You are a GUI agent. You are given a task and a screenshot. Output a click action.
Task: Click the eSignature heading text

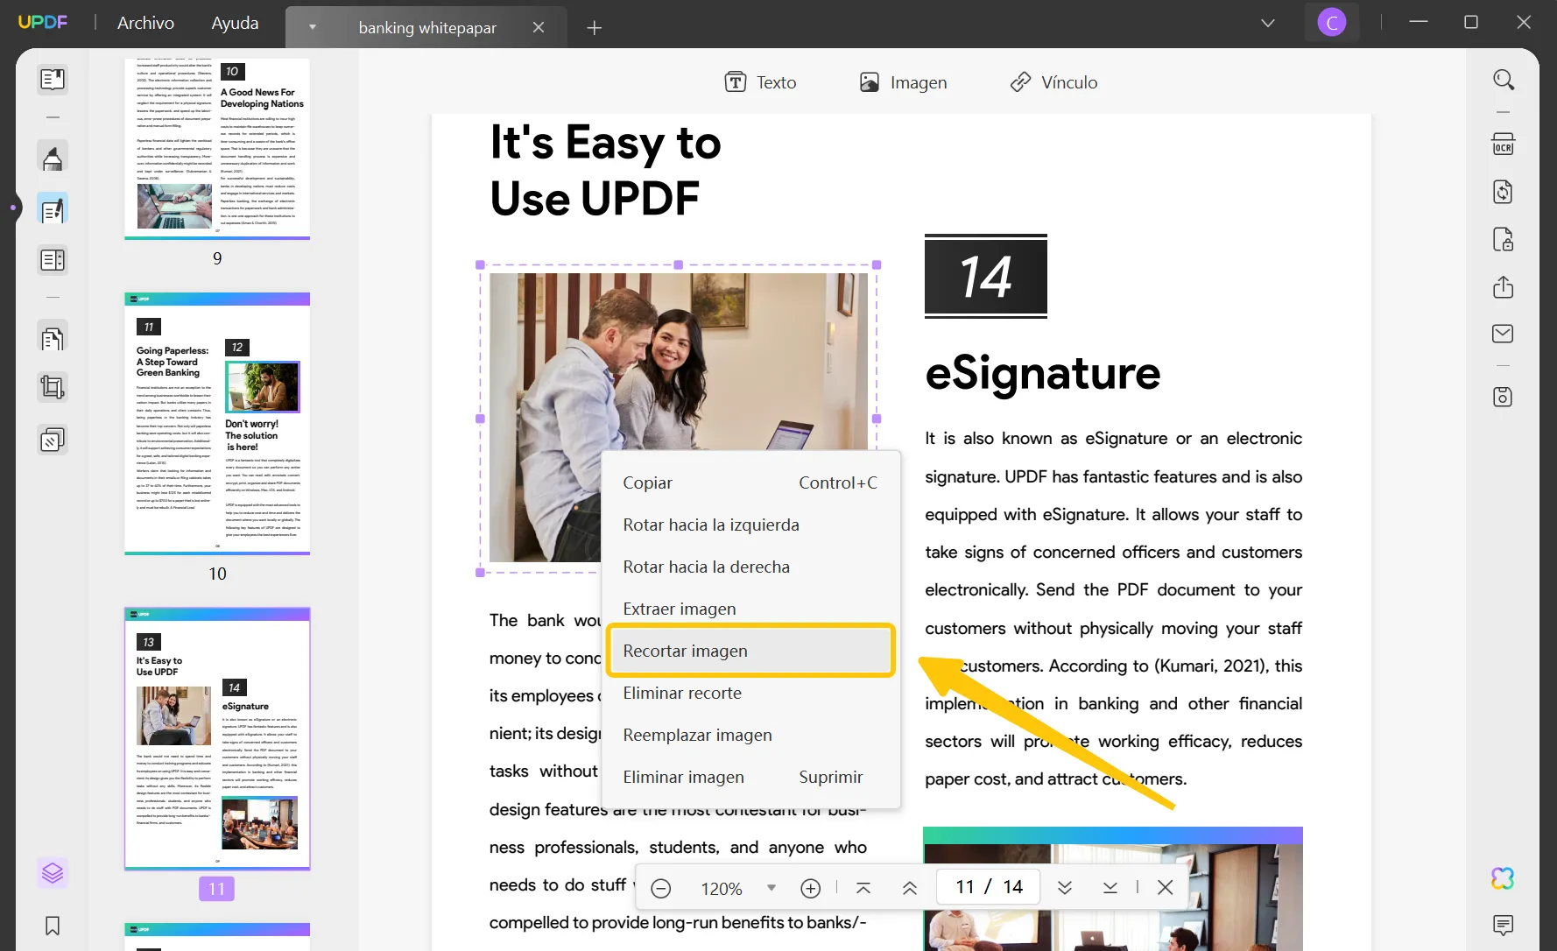coord(1042,373)
